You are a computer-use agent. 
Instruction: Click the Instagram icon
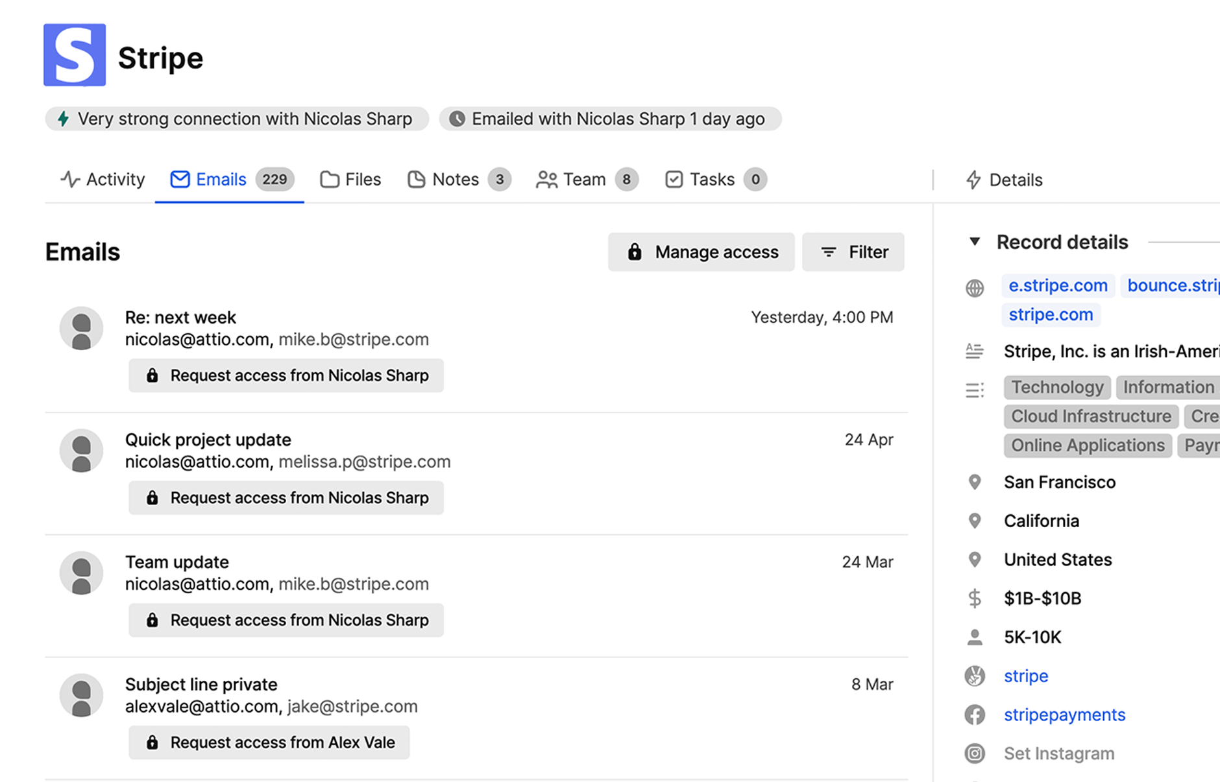[x=975, y=753]
